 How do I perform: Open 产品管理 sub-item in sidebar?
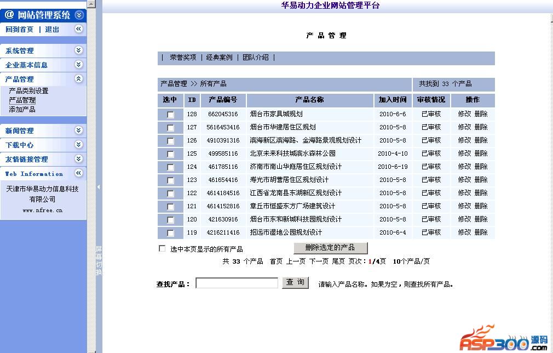click(22, 100)
